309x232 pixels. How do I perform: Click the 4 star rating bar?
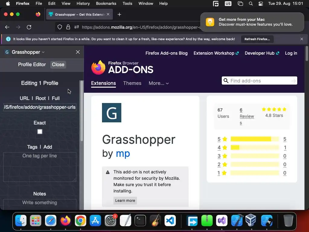255,147
